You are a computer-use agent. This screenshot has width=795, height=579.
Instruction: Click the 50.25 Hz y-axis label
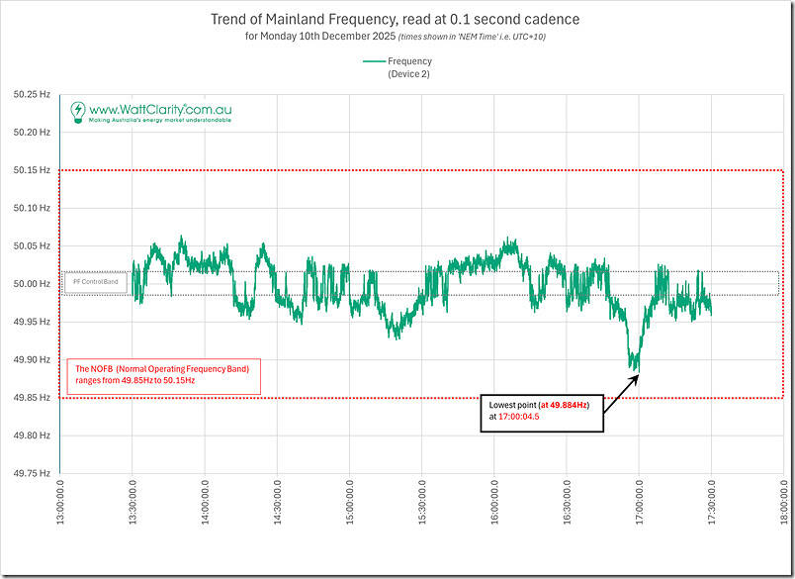[32, 95]
